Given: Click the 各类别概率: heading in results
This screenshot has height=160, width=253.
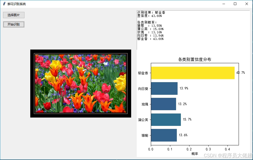Looking at the screenshot, I should click(147, 22).
